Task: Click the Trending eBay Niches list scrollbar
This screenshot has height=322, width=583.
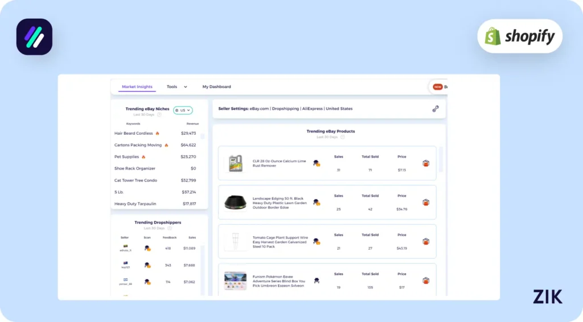Action: pyautogui.click(x=207, y=165)
